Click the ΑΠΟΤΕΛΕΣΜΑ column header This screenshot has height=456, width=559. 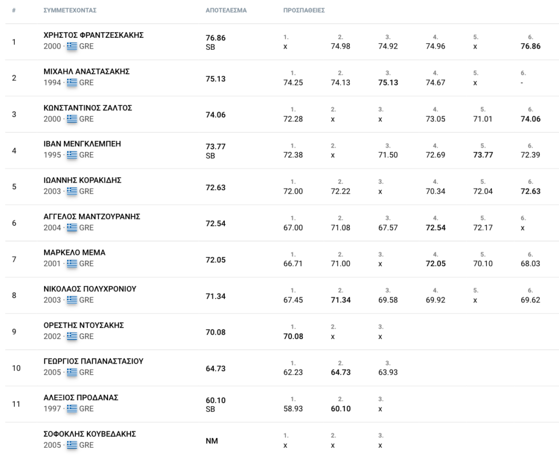coord(226,10)
